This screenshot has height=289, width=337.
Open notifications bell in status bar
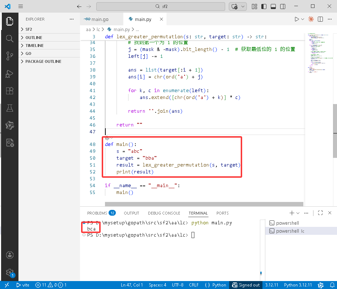332,285
